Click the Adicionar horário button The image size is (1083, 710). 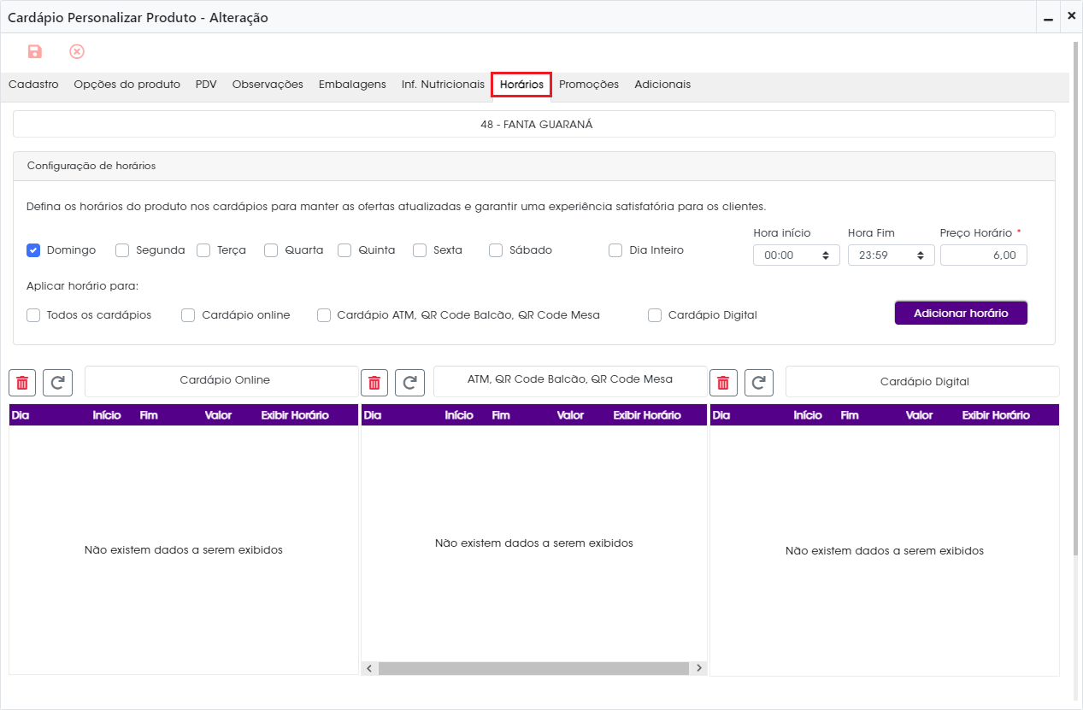point(961,314)
